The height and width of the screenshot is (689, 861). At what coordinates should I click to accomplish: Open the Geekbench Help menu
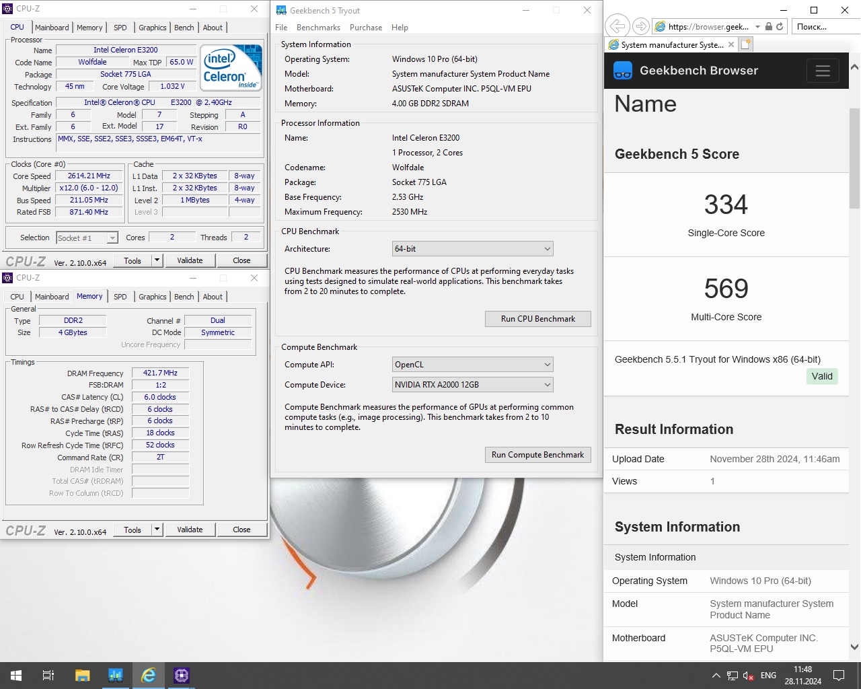click(400, 28)
